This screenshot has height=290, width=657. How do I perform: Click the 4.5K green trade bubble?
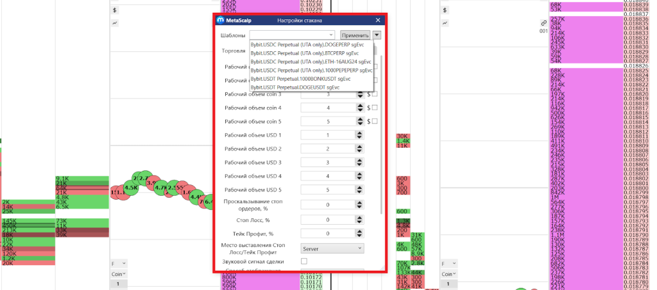point(131,188)
